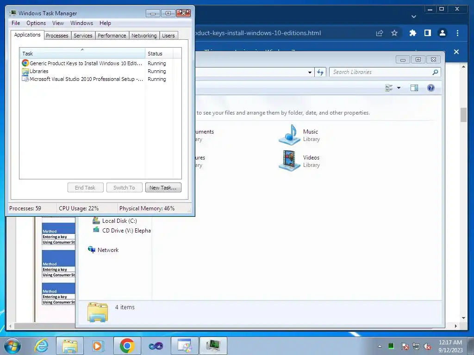Switch to the Processes tab
Screen dimensions: 474x355
57,36
